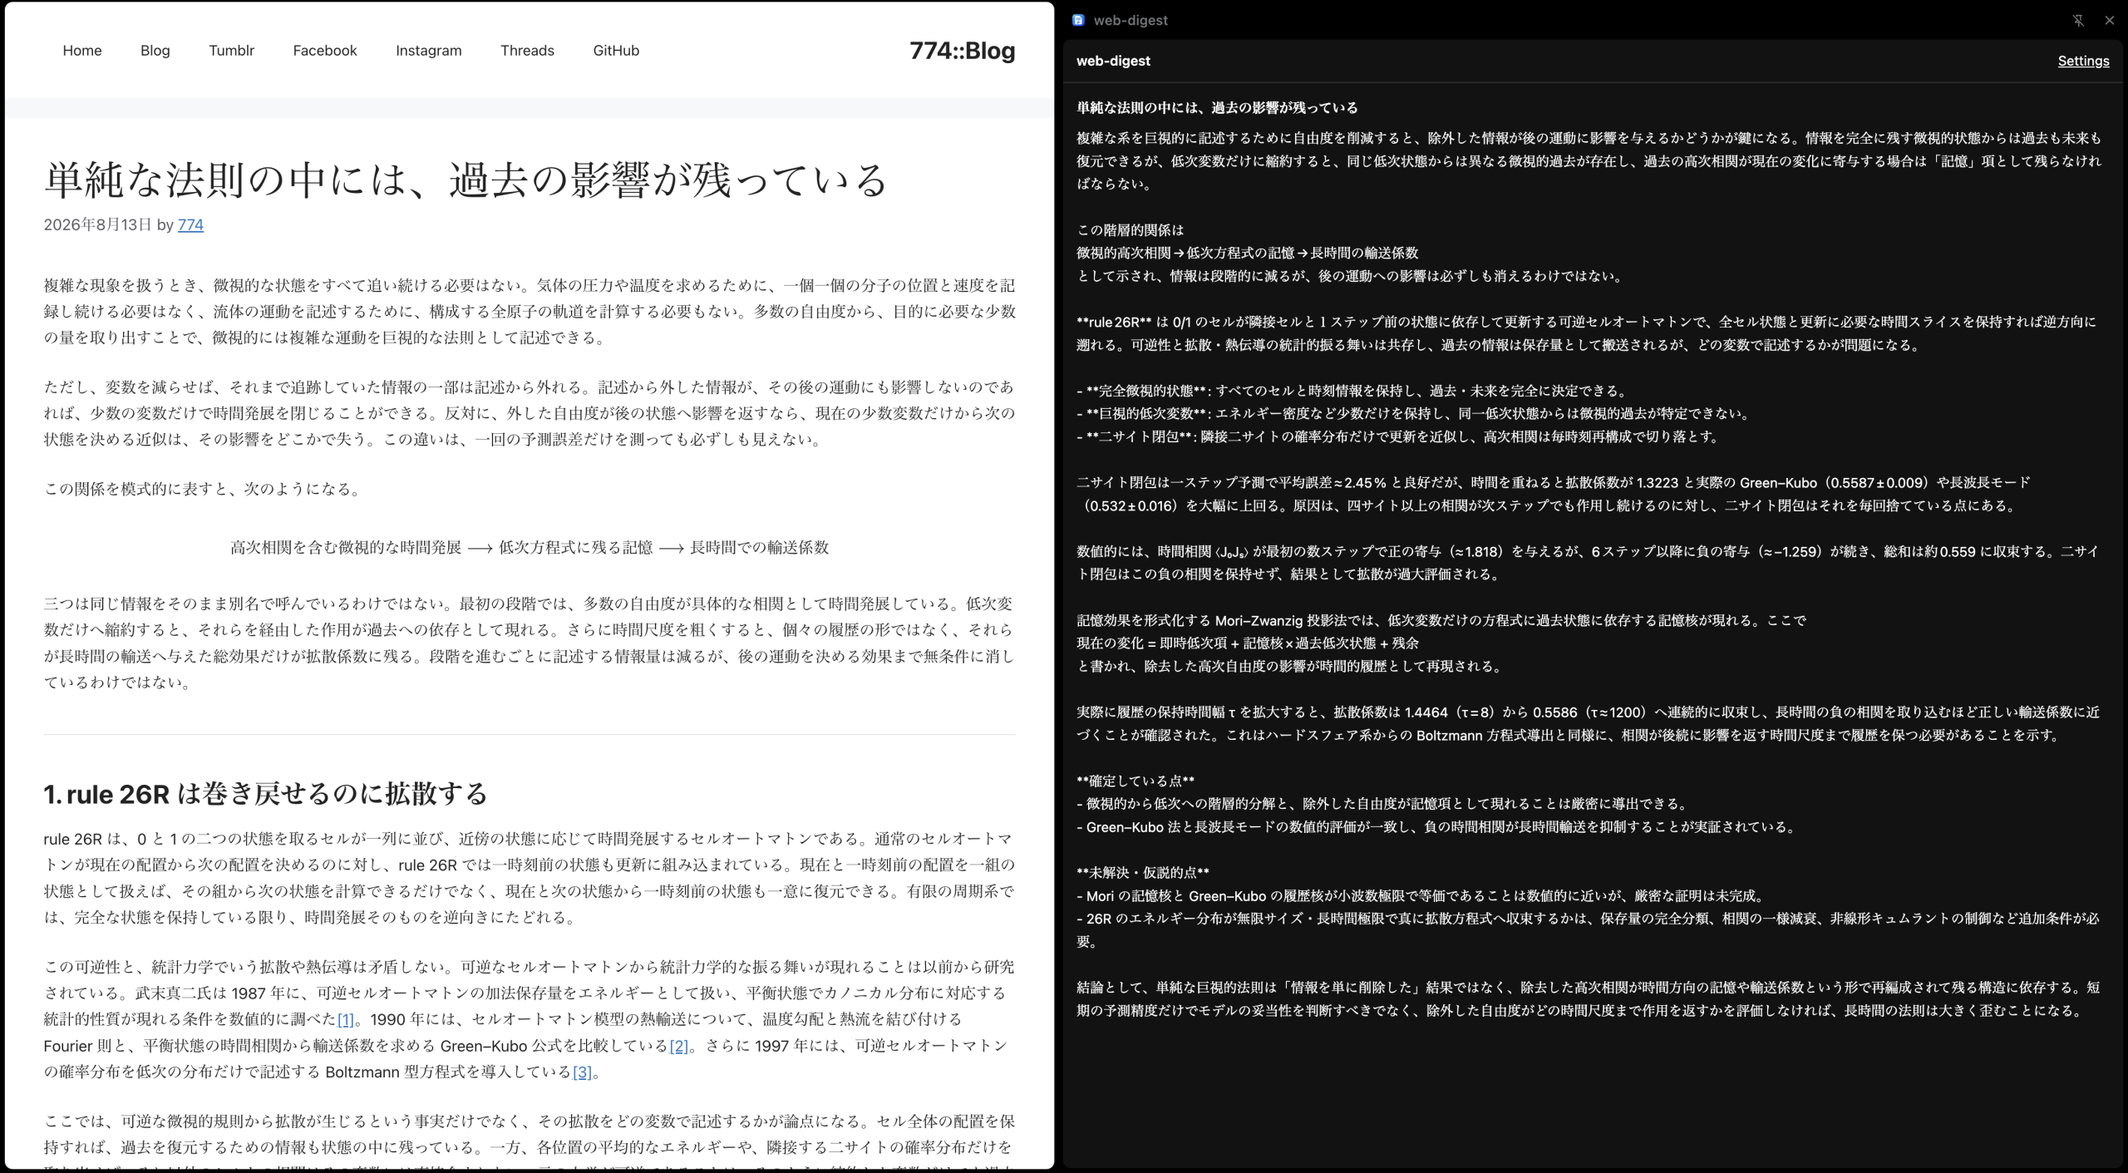Follow footnote reference [2]
Screen dimensions: 2128x1173
679,1046
